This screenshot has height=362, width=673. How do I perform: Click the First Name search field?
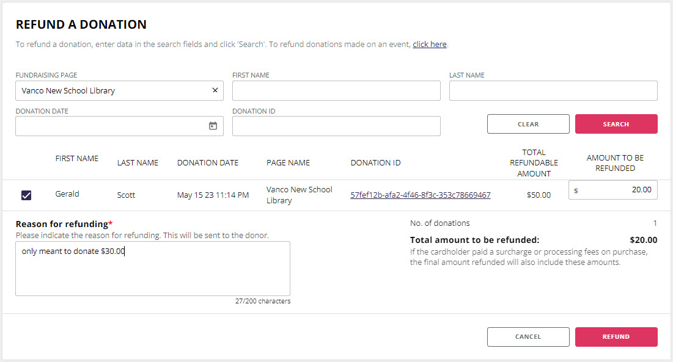(x=336, y=90)
